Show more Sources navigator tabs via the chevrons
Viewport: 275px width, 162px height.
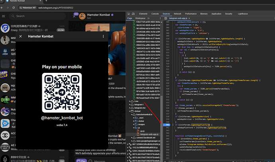click(x=149, y=18)
